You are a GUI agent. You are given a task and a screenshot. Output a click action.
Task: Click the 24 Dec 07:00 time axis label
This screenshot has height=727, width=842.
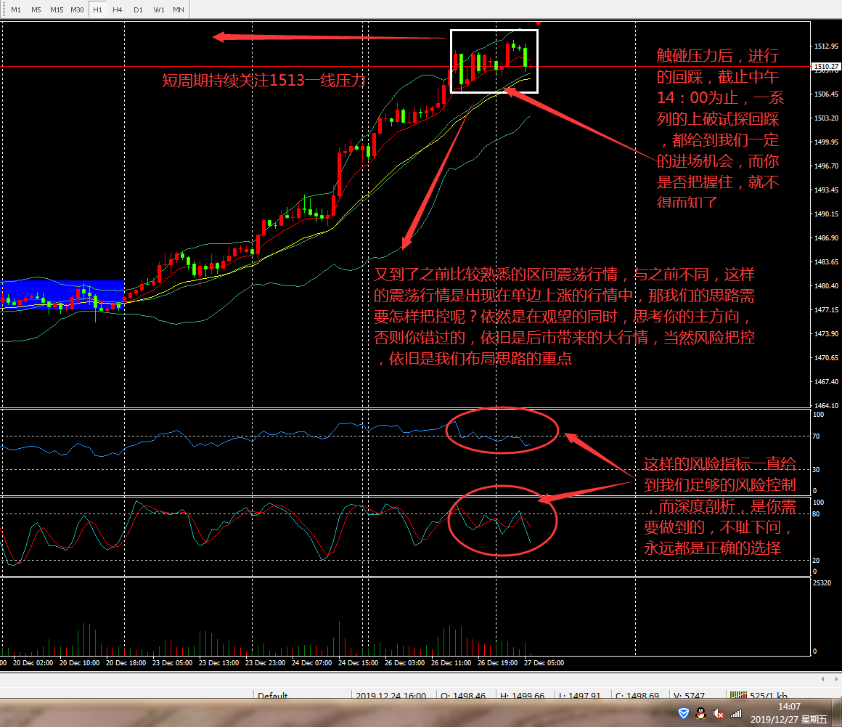(311, 662)
